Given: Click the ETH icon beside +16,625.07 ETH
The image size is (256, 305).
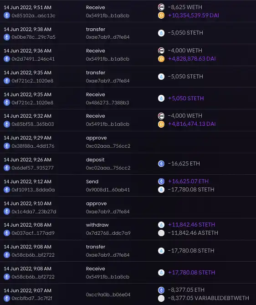Looking at the screenshot, I should tap(161, 181).
